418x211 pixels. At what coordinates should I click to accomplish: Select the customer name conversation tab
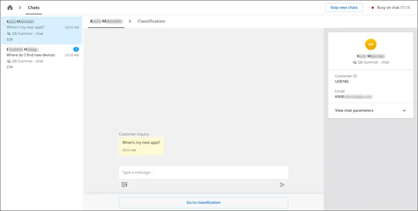(x=106, y=21)
